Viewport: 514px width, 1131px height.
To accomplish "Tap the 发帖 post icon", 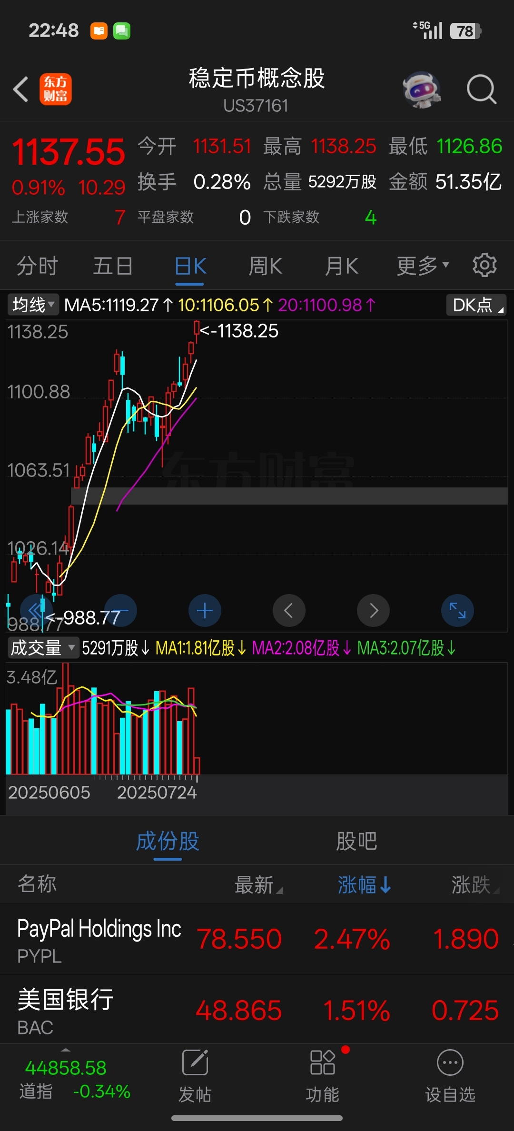I will (x=195, y=1062).
